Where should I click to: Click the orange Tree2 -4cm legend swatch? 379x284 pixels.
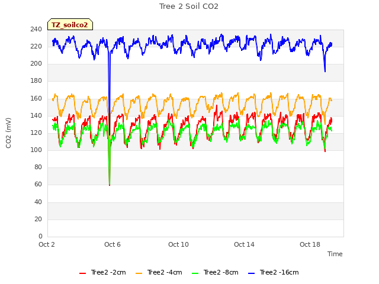[139, 273]
